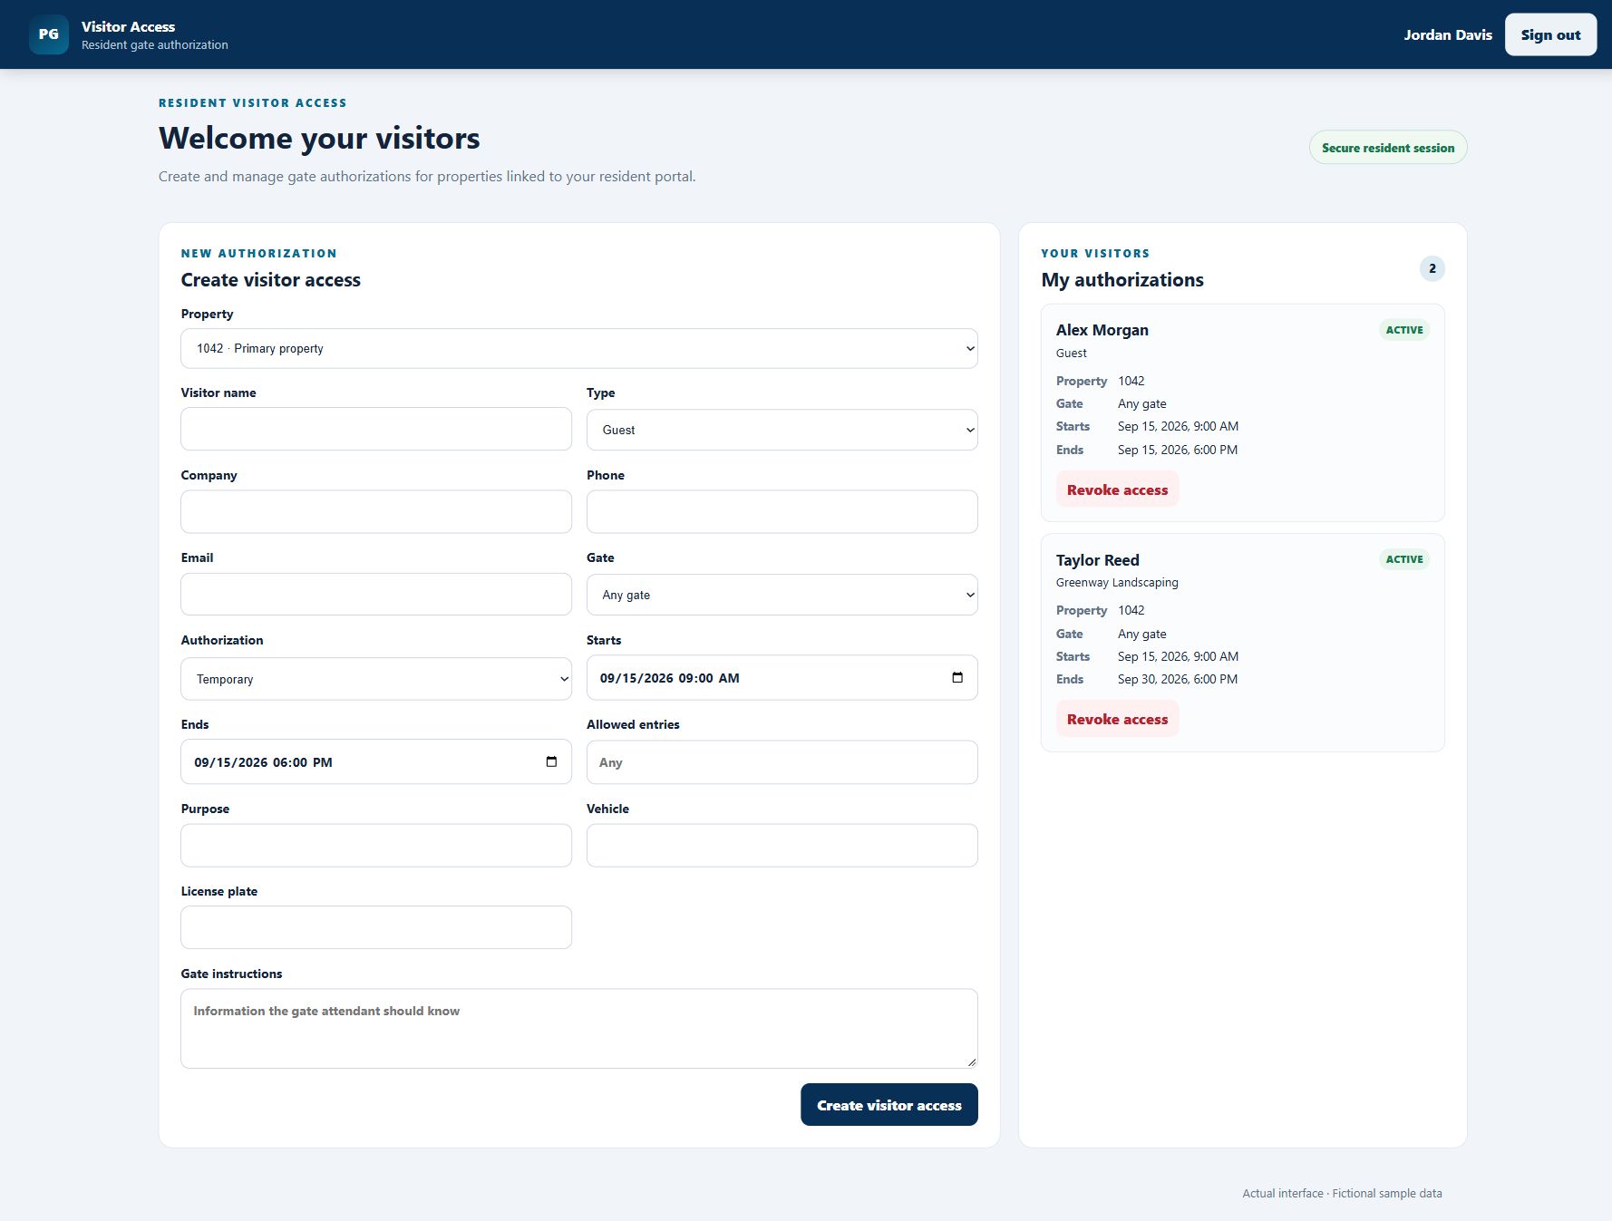The image size is (1612, 1221).
Task: Open the Property dropdown
Action: [579, 348]
